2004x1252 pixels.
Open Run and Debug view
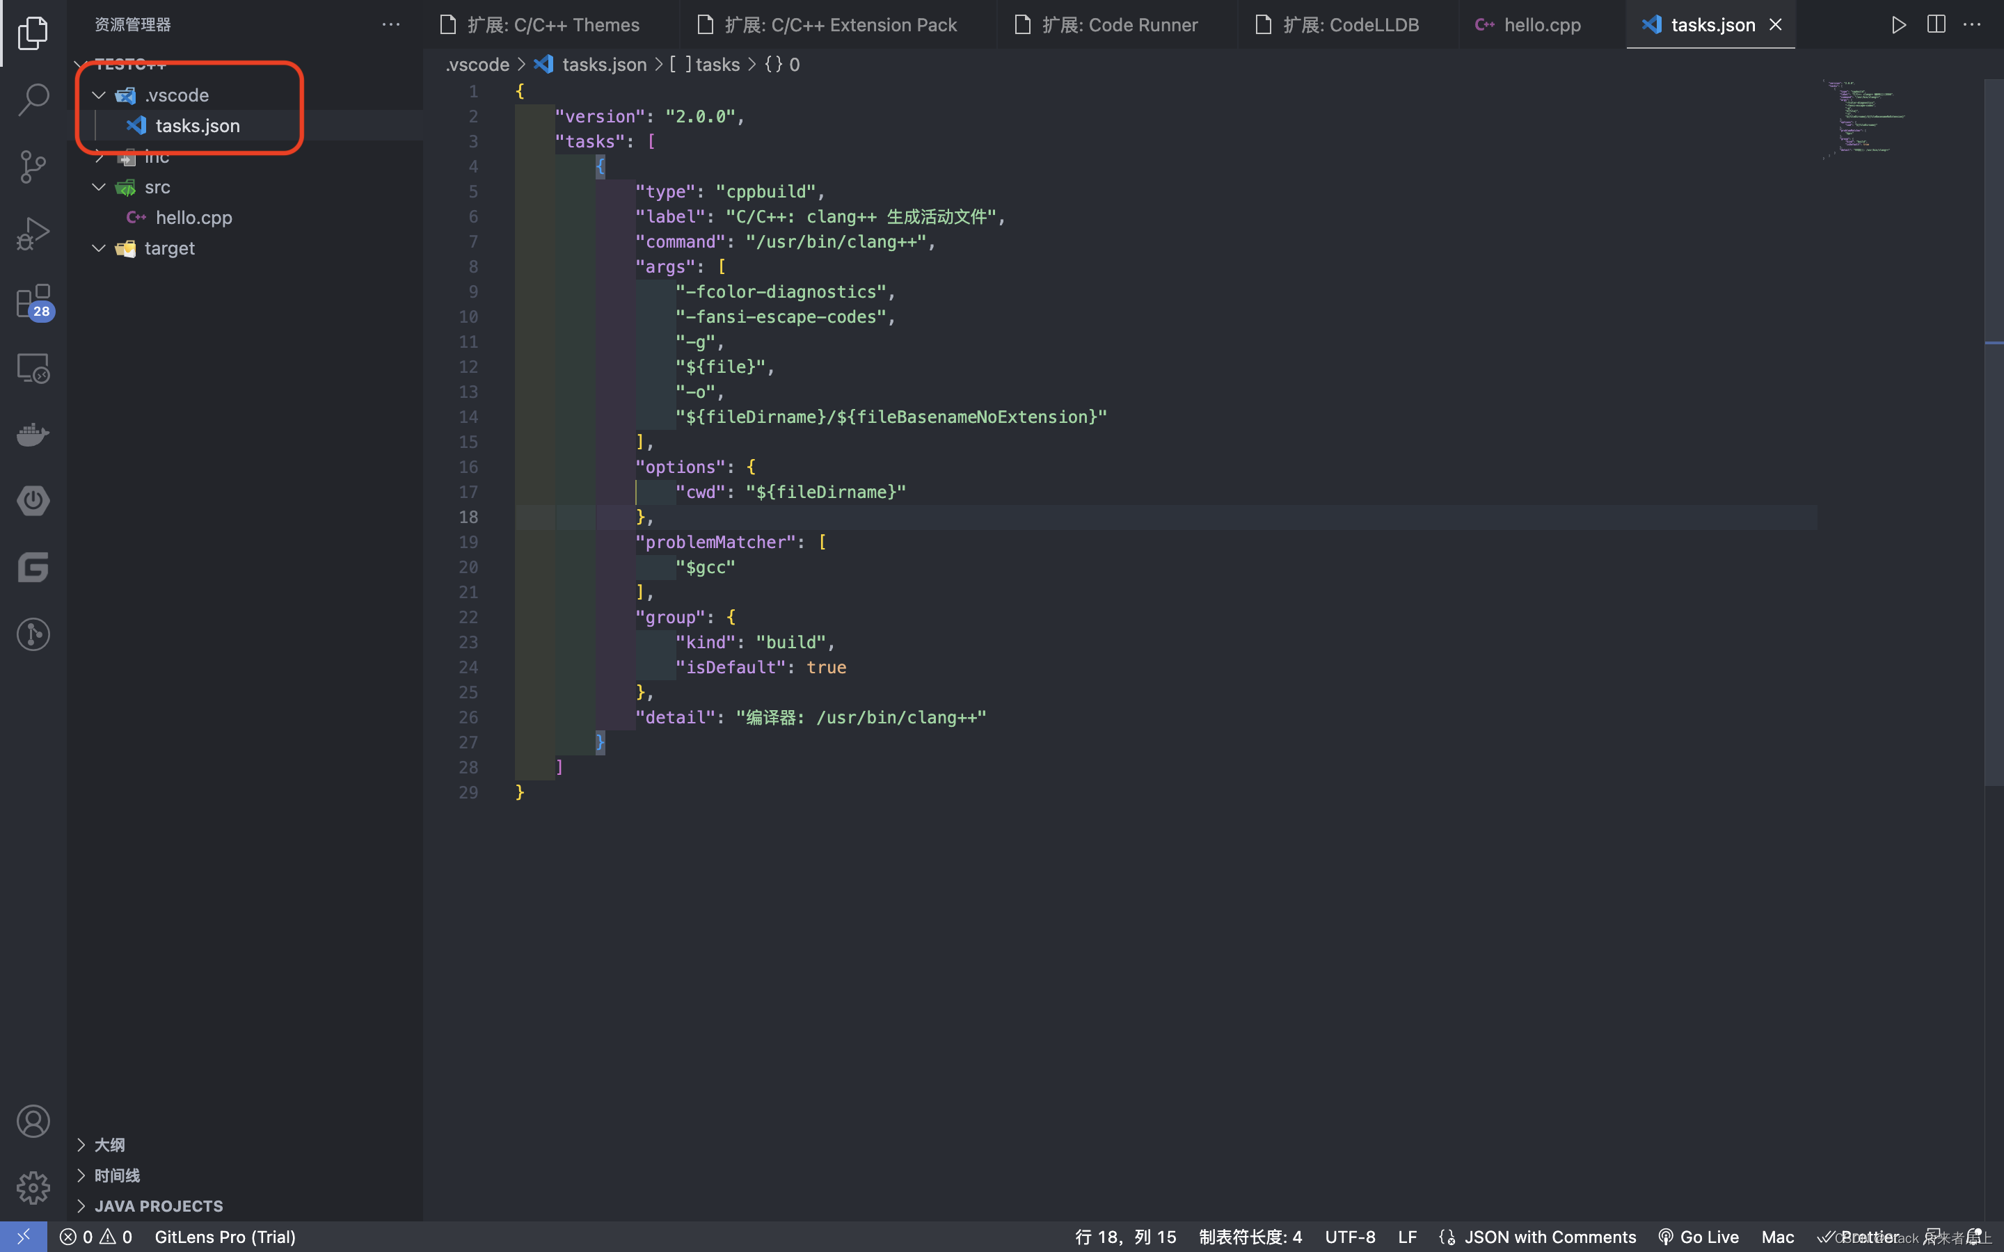(33, 234)
